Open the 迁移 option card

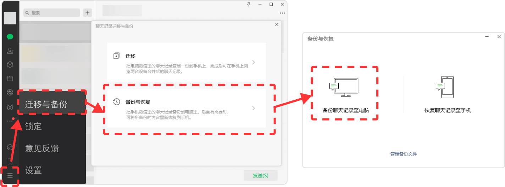187,62
